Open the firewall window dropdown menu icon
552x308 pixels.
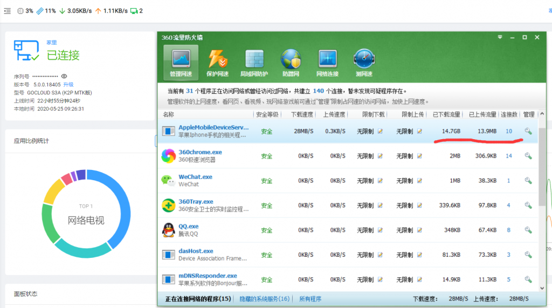[500, 37]
